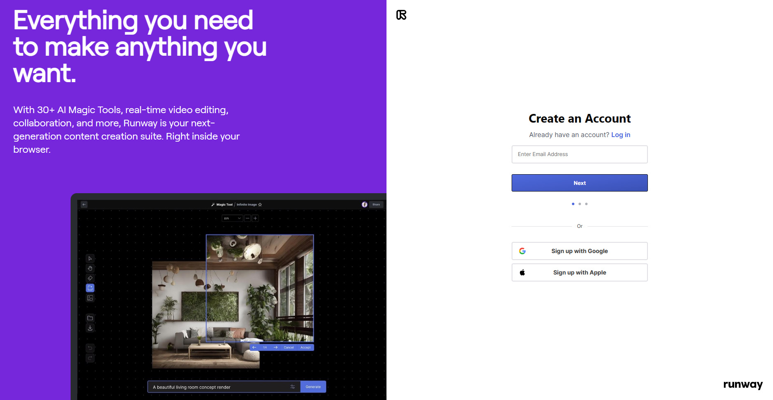Click Sign up with Google

pyautogui.click(x=579, y=251)
